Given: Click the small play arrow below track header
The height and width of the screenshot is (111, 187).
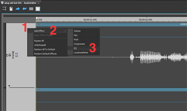Looking at the screenshot, I should [9, 86].
